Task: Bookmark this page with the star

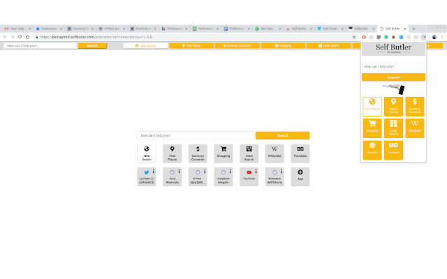Action: click(x=354, y=37)
